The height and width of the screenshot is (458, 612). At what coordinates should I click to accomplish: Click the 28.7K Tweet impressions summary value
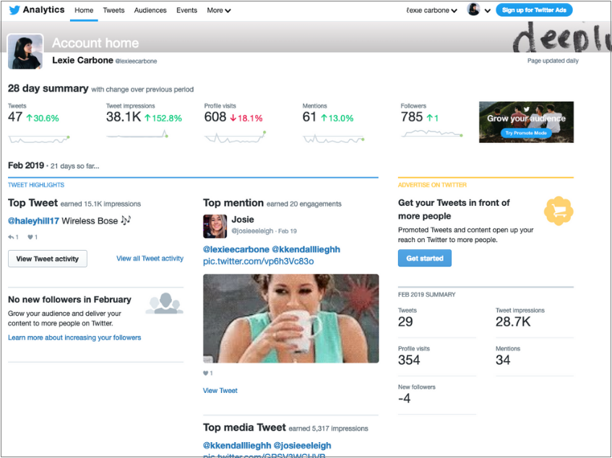513,322
